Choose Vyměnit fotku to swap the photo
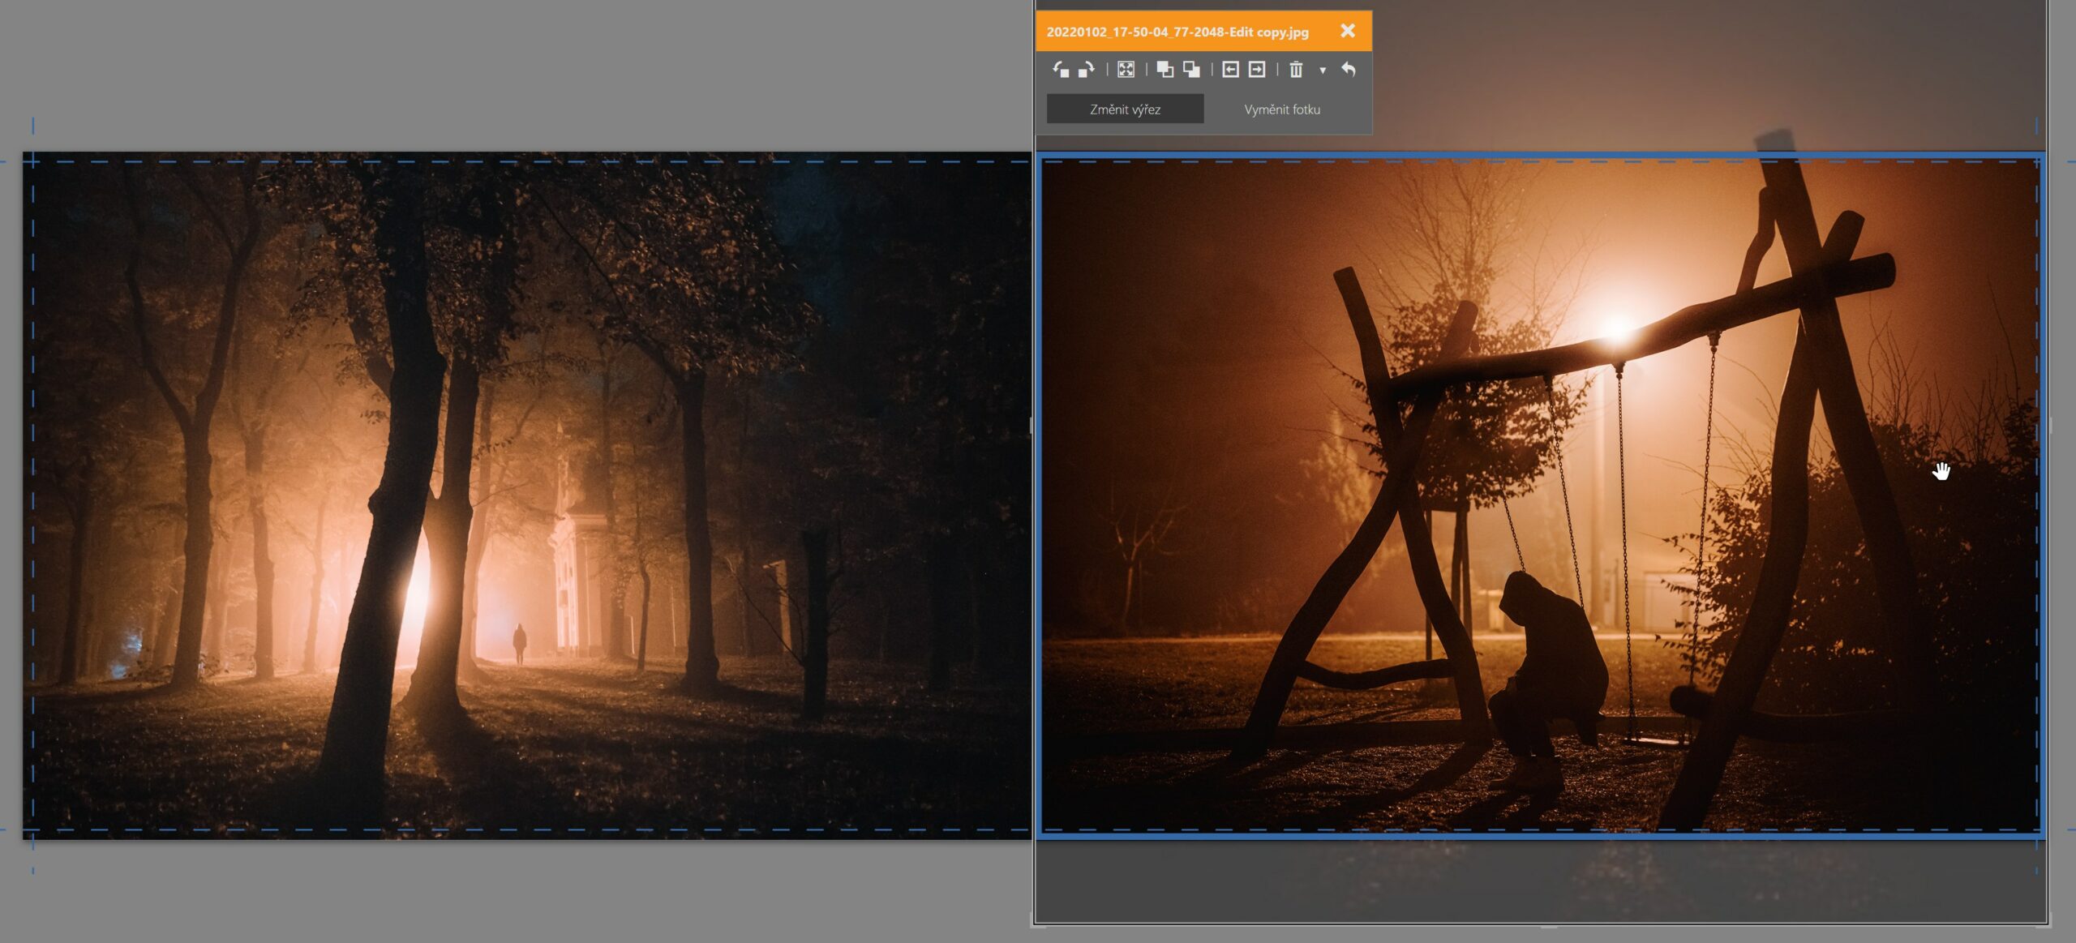This screenshot has width=2076, height=943. [1282, 109]
